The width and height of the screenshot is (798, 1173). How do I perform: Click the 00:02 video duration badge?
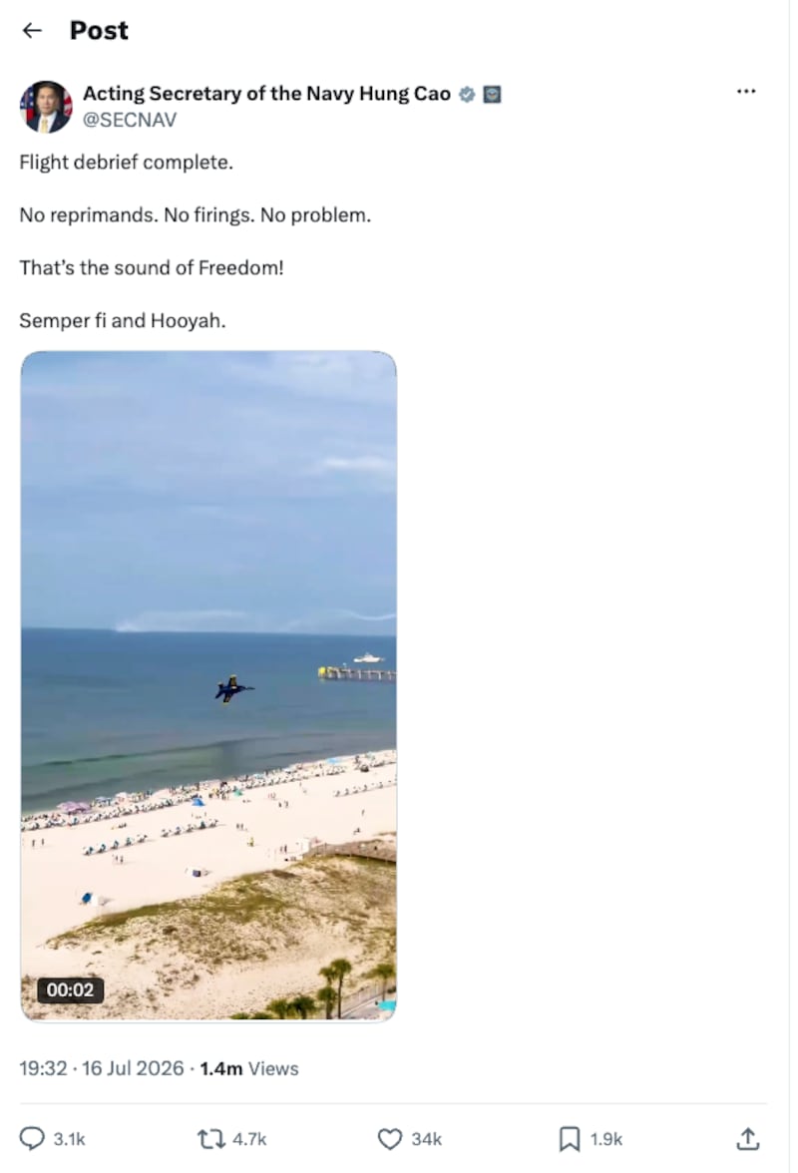tap(70, 989)
